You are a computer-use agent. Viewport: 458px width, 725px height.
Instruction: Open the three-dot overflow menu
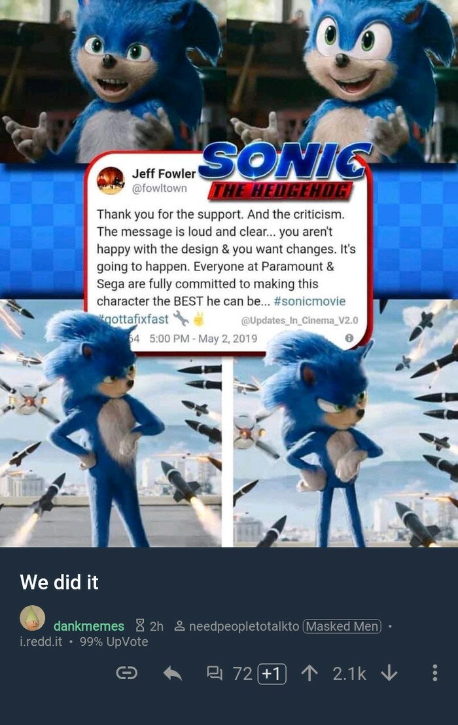[434, 673]
